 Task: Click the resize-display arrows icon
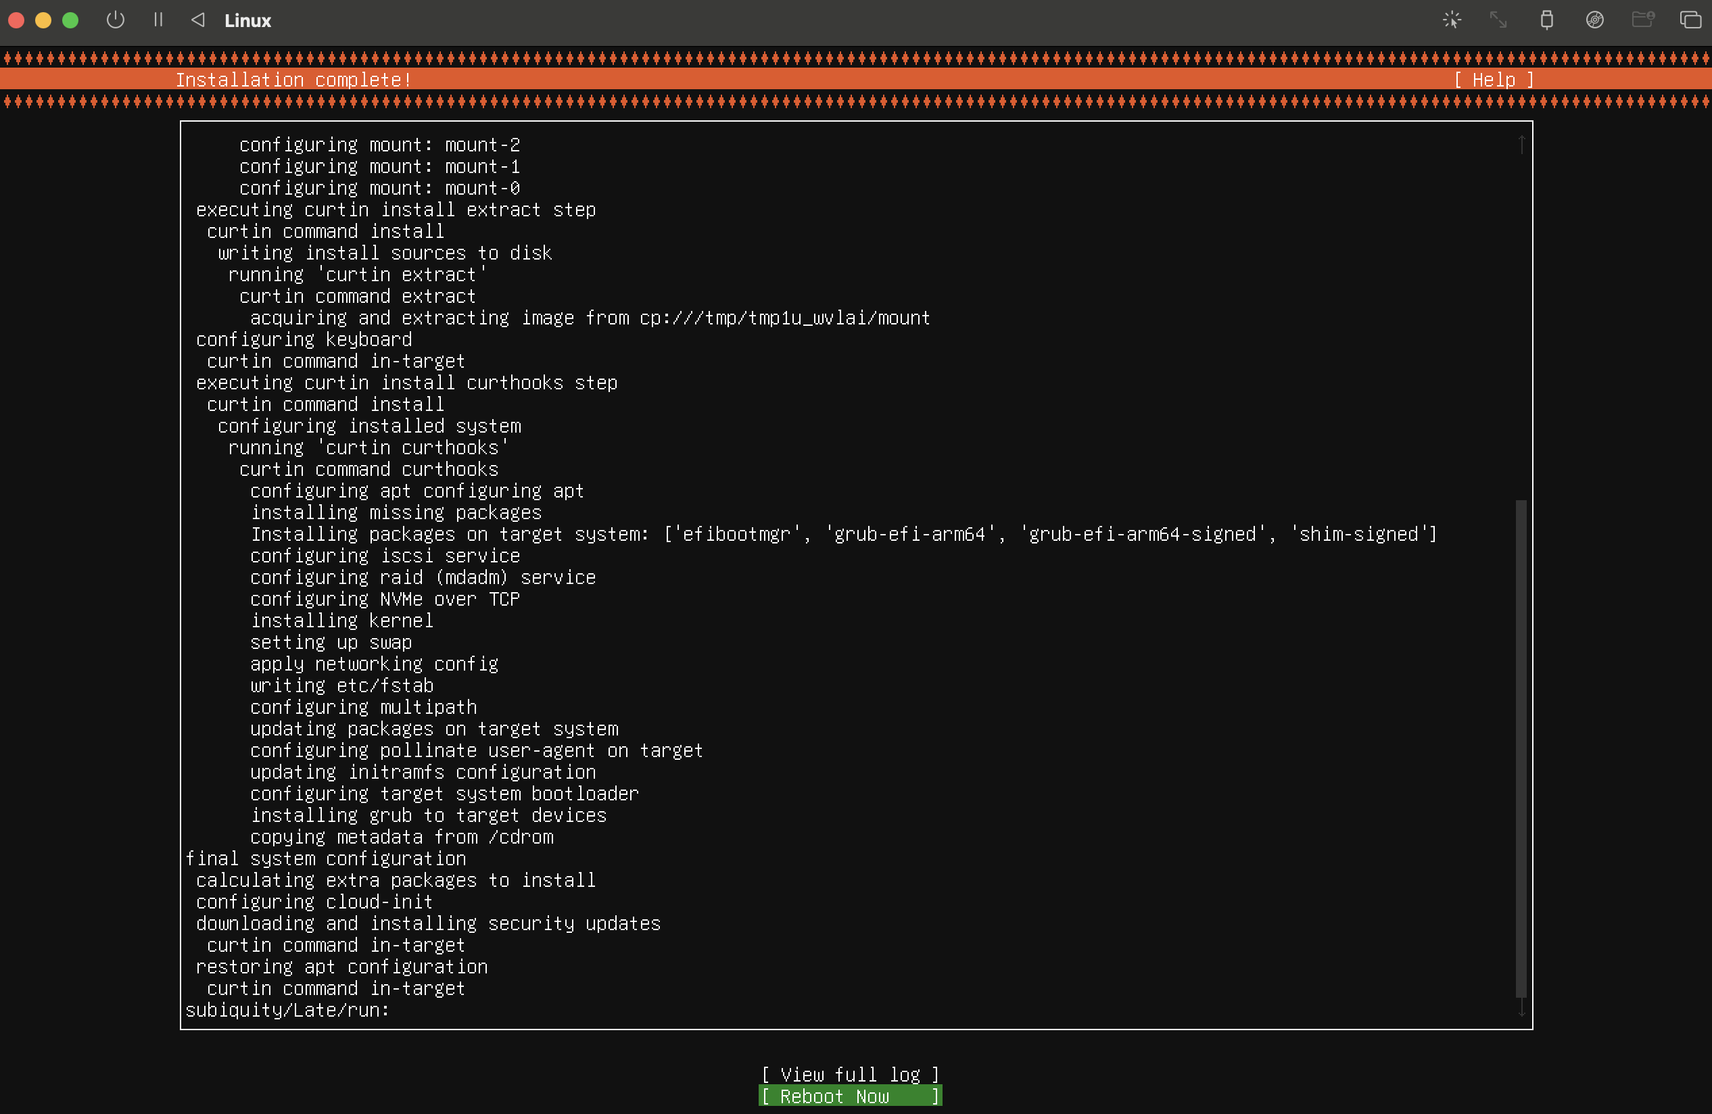tap(1498, 20)
